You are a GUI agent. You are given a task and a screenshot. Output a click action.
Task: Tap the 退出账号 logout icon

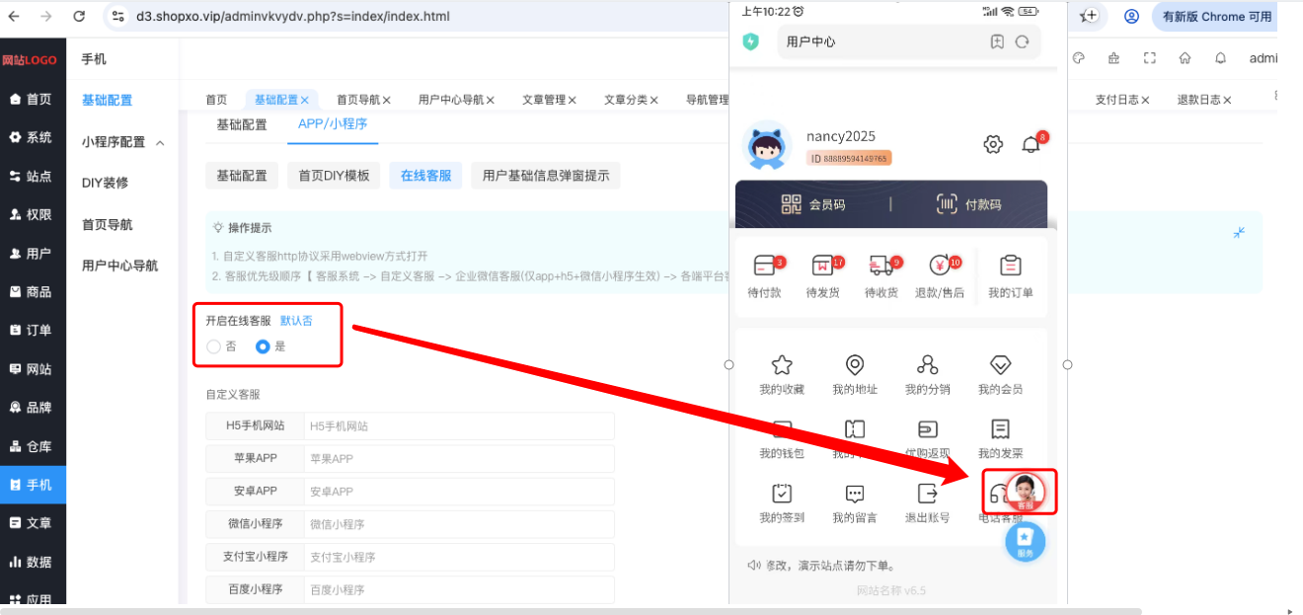tap(928, 493)
